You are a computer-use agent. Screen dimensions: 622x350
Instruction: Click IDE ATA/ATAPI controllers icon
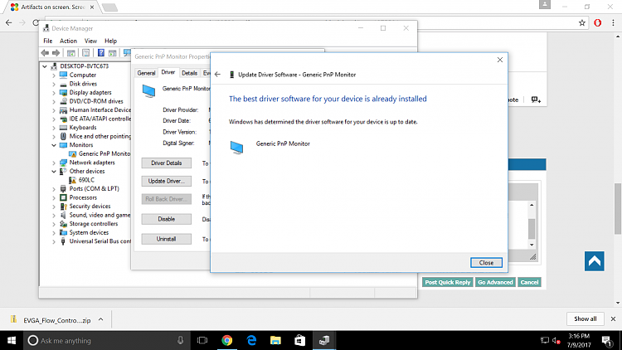(63, 119)
